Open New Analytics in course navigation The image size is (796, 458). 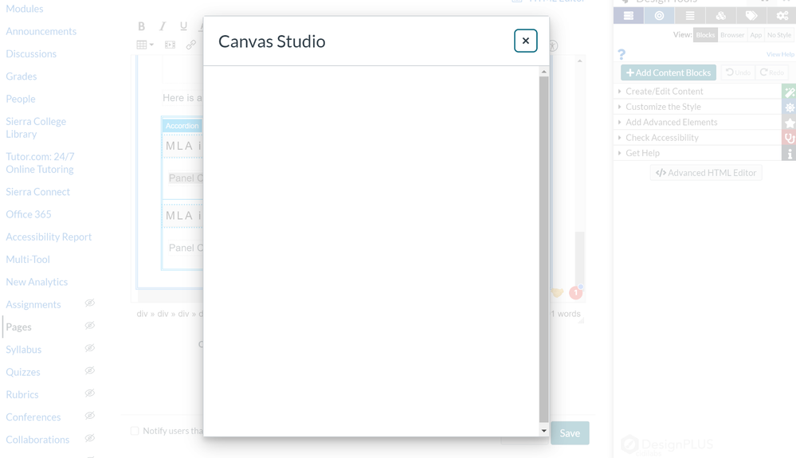(37, 282)
